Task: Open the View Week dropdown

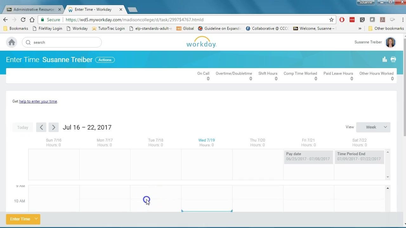Action: coord(373,127)
